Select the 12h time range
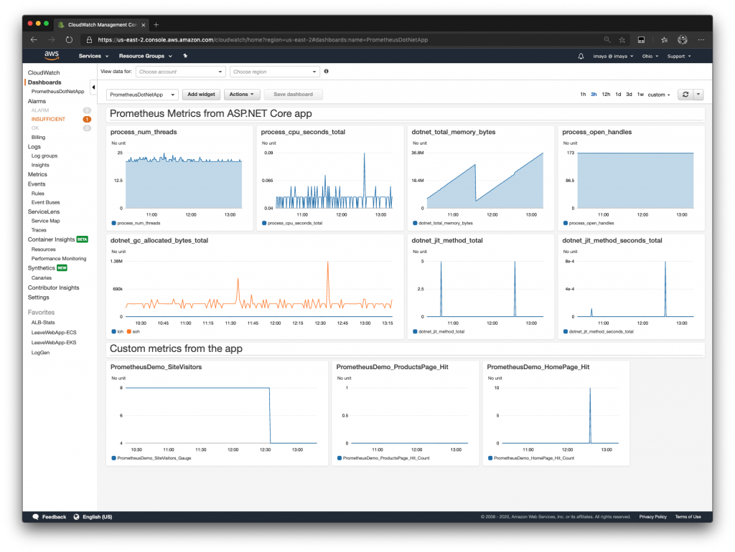Screen dimensions: 735x552 click(606, 95)
